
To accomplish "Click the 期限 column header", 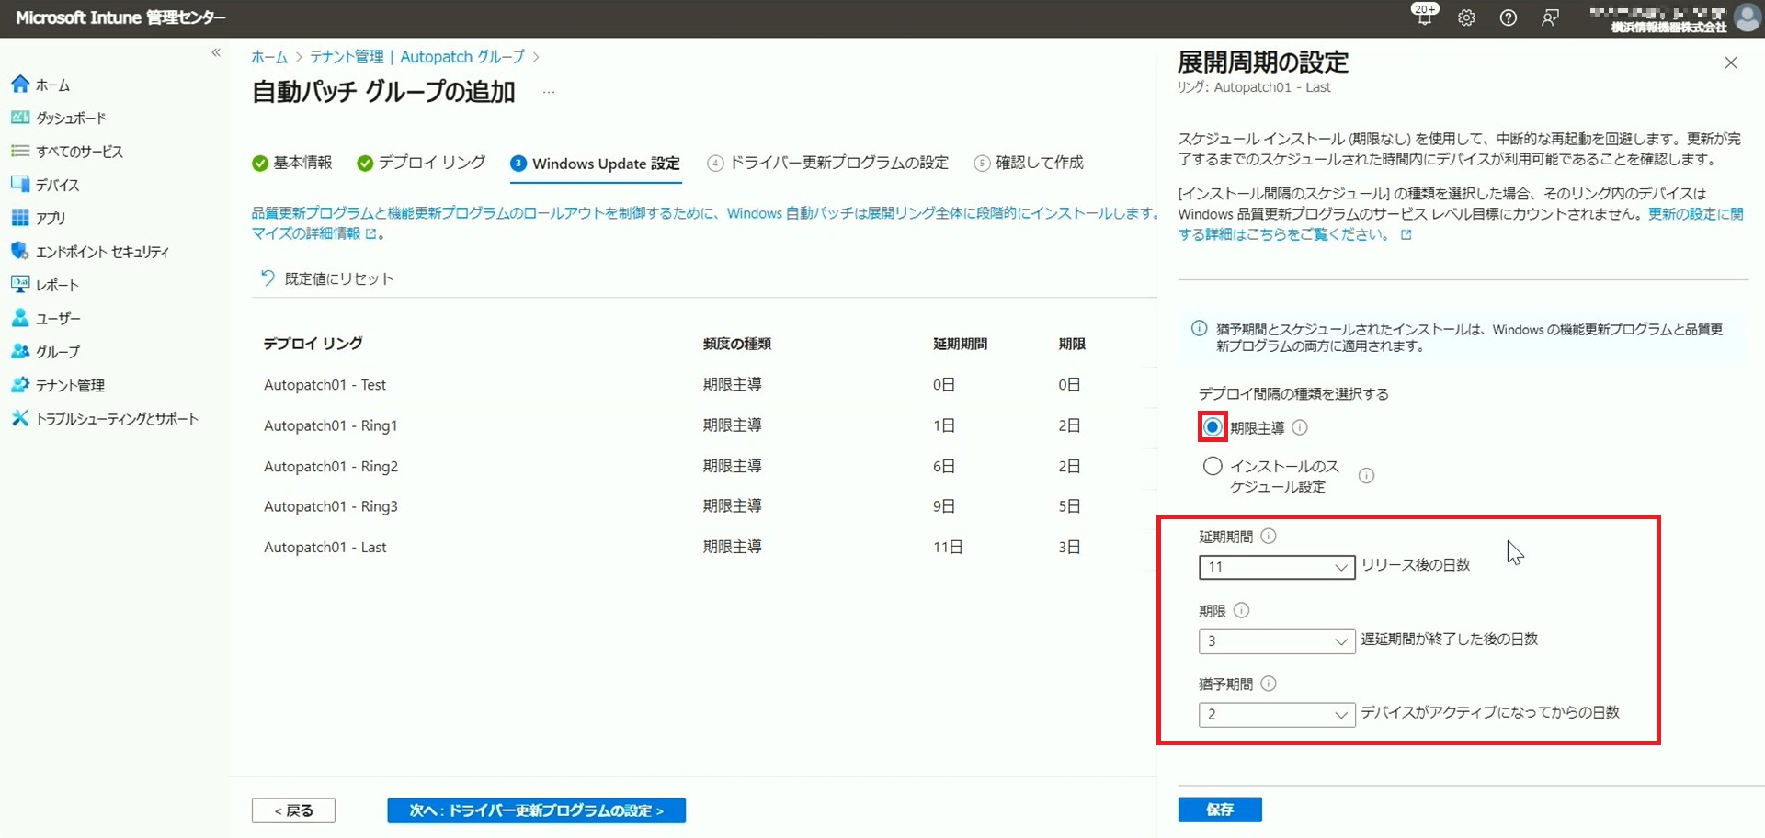I will point(1072,344).
